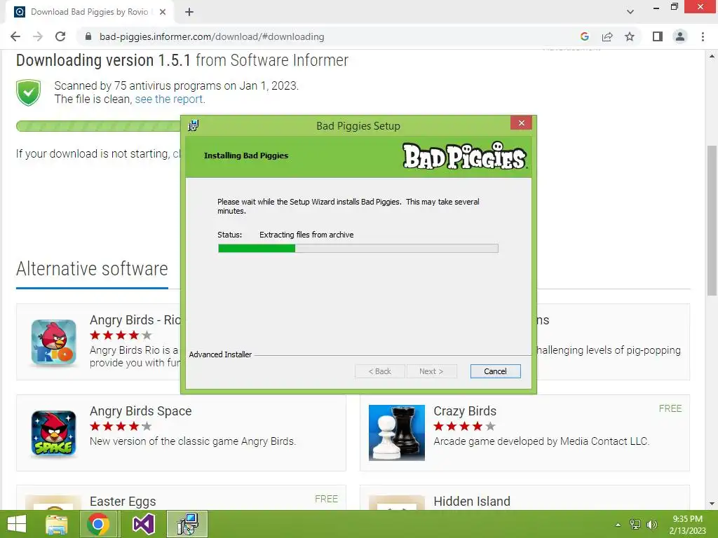This screenshot has height=538, width=718.
Task: Click the browser forward arrow
Action: click(x=38, y=36)
